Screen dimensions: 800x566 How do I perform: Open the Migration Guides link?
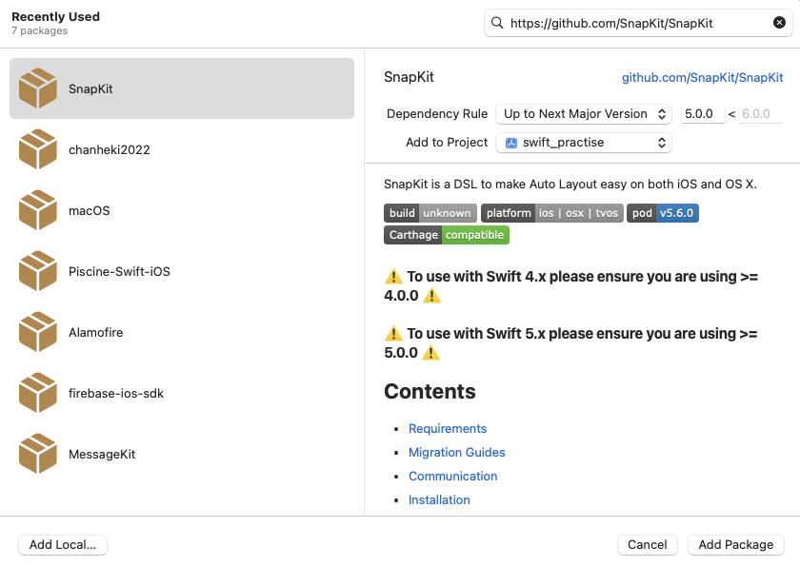[456, 453]
